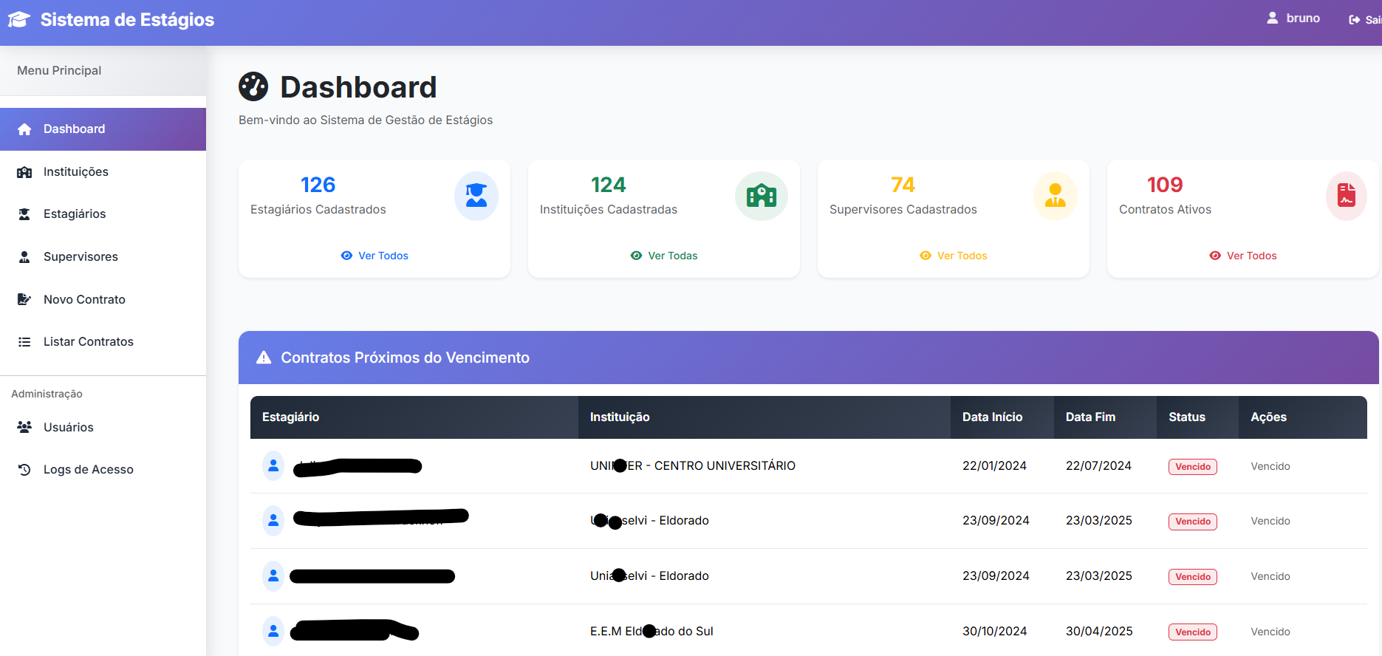Viewport: 1382px width, 656px height.
Task: Select Novo Contrato in sidebar
Action: pyautogui.click(x=84, y=299)
